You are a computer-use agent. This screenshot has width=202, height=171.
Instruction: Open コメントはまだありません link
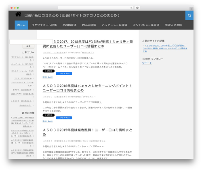(x=94, y=141)
